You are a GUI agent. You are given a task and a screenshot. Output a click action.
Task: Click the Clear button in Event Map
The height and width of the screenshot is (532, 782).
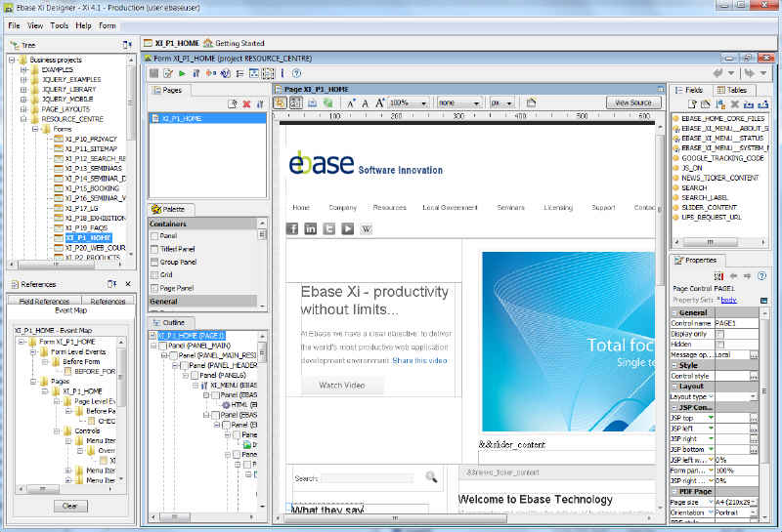70,506
